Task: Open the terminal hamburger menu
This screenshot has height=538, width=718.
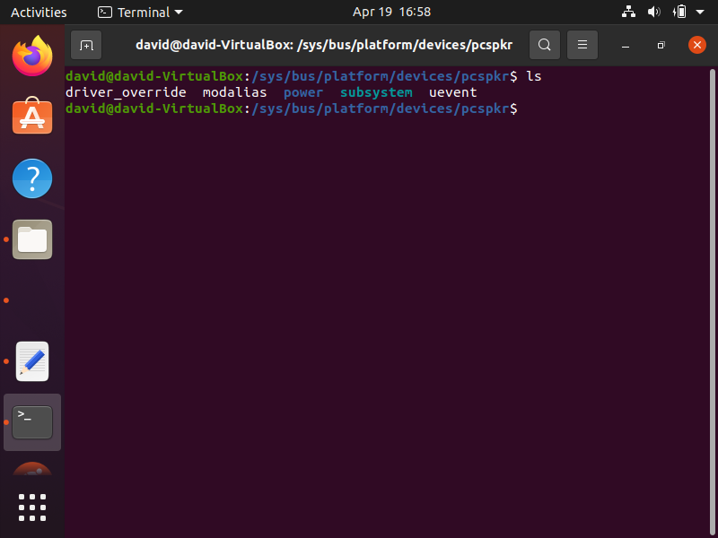Action: pos(582,45)
